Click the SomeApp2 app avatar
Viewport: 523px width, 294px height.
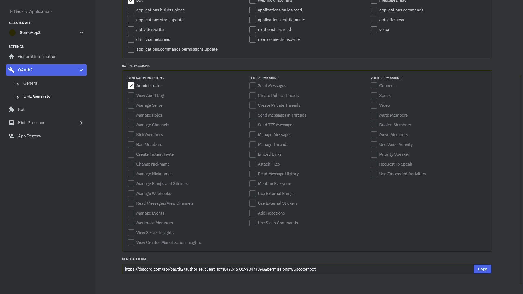[12, 33]
